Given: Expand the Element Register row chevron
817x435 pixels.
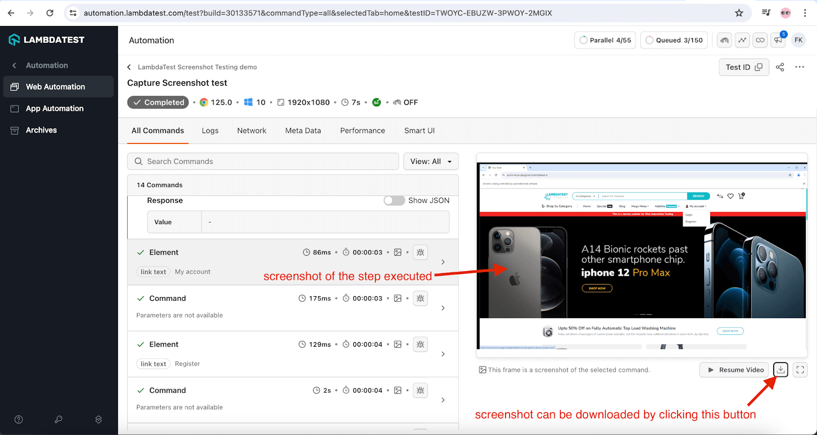Looking at the screenshot, I should coord(443,354).
